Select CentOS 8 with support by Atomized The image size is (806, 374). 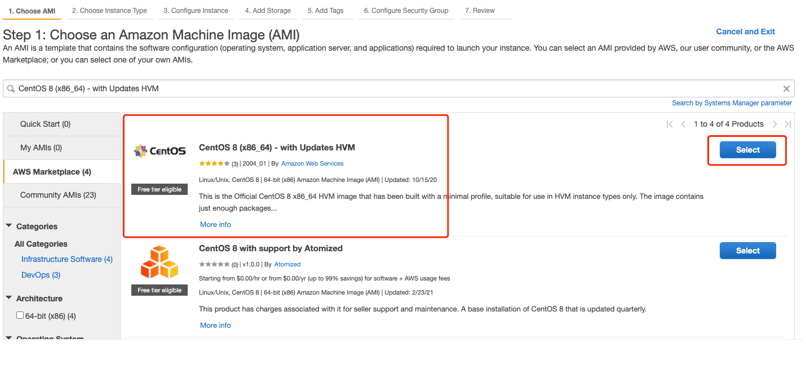pos(747,251)
